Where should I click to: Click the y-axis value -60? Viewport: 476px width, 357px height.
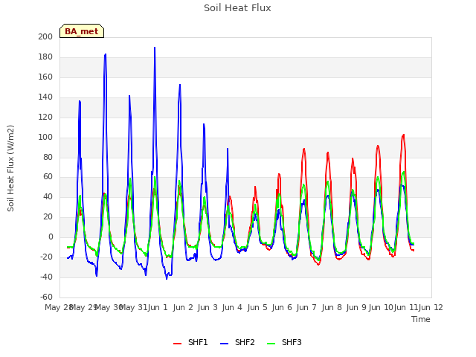pos(46,297)
